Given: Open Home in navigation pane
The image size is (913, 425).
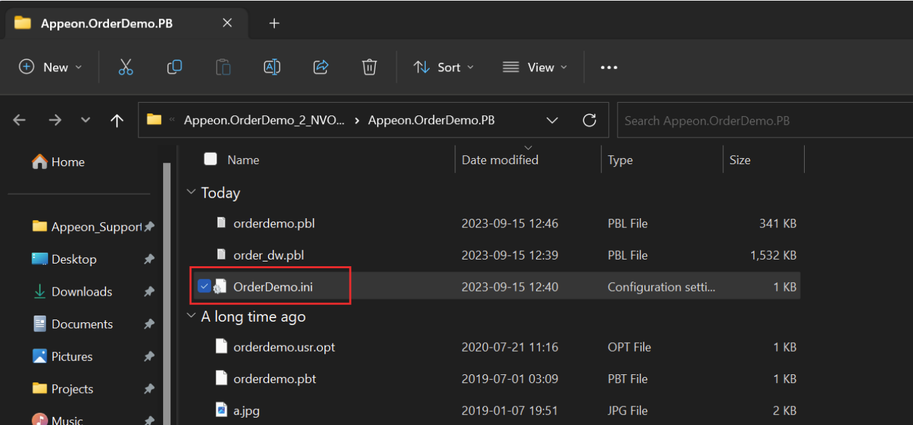Looking at the screenshot, I should 58,161.
